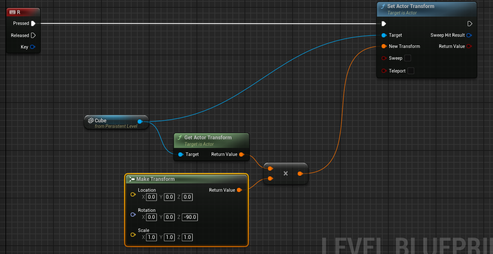This screenshot has height=254, width=493.
Task: Click first input pin of multiply node
Action: (x=271, y=168)
